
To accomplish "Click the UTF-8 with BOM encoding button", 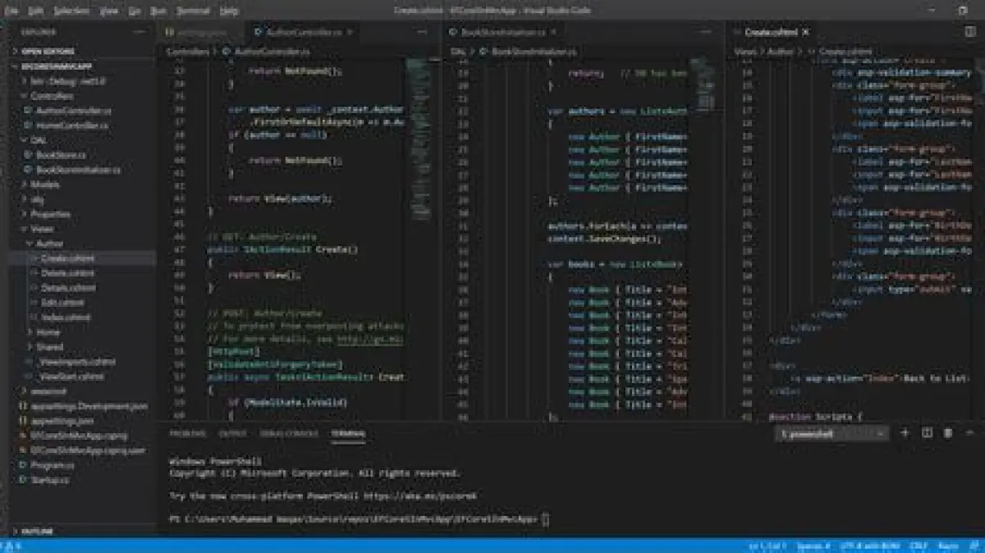I will click(870, 546).
